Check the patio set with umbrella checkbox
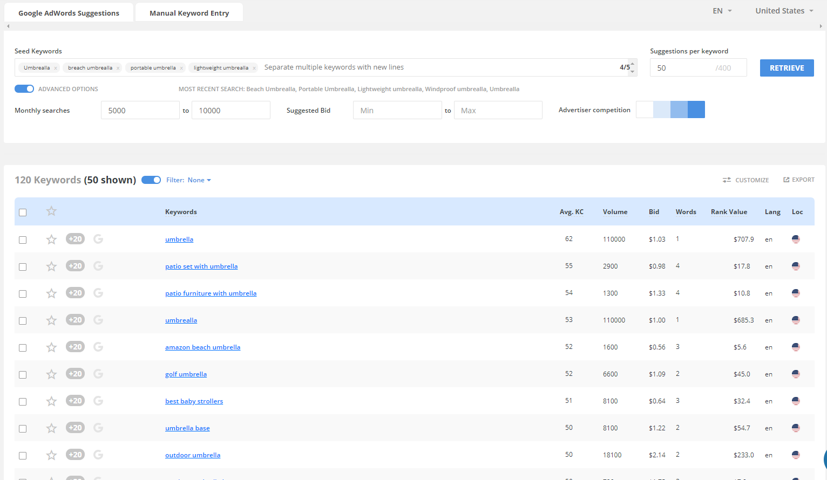 [x=23, y=267]
